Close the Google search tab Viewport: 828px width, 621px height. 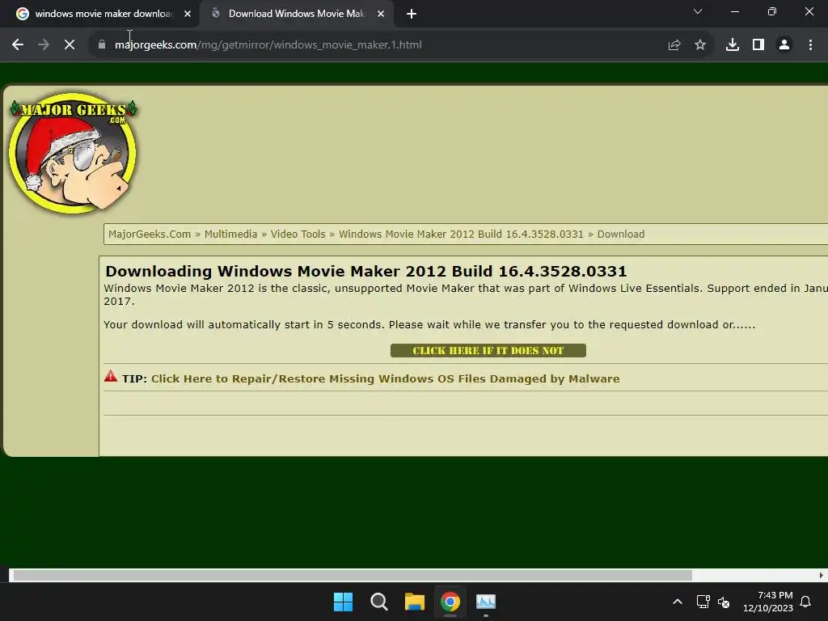188,15
